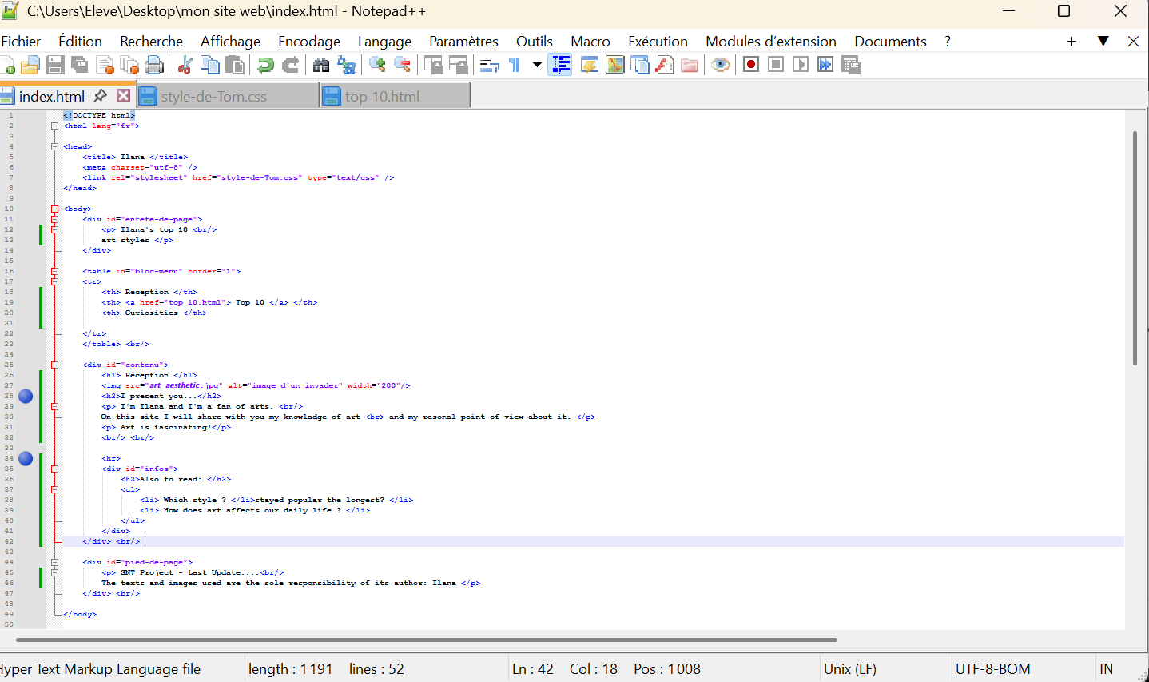Collapse the body tag fold on line 10
This screenshot has height=682, width=1149.
click(54, 209)
